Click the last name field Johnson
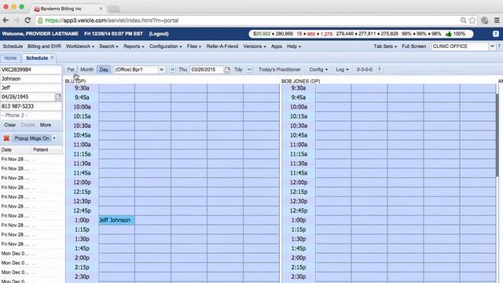Viewport: 503px width, 283px height. pyautogui.click(x=31, y=79)
